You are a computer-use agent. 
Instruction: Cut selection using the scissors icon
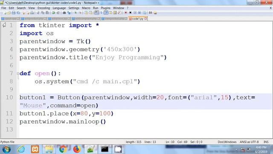(x=38, y=13)
